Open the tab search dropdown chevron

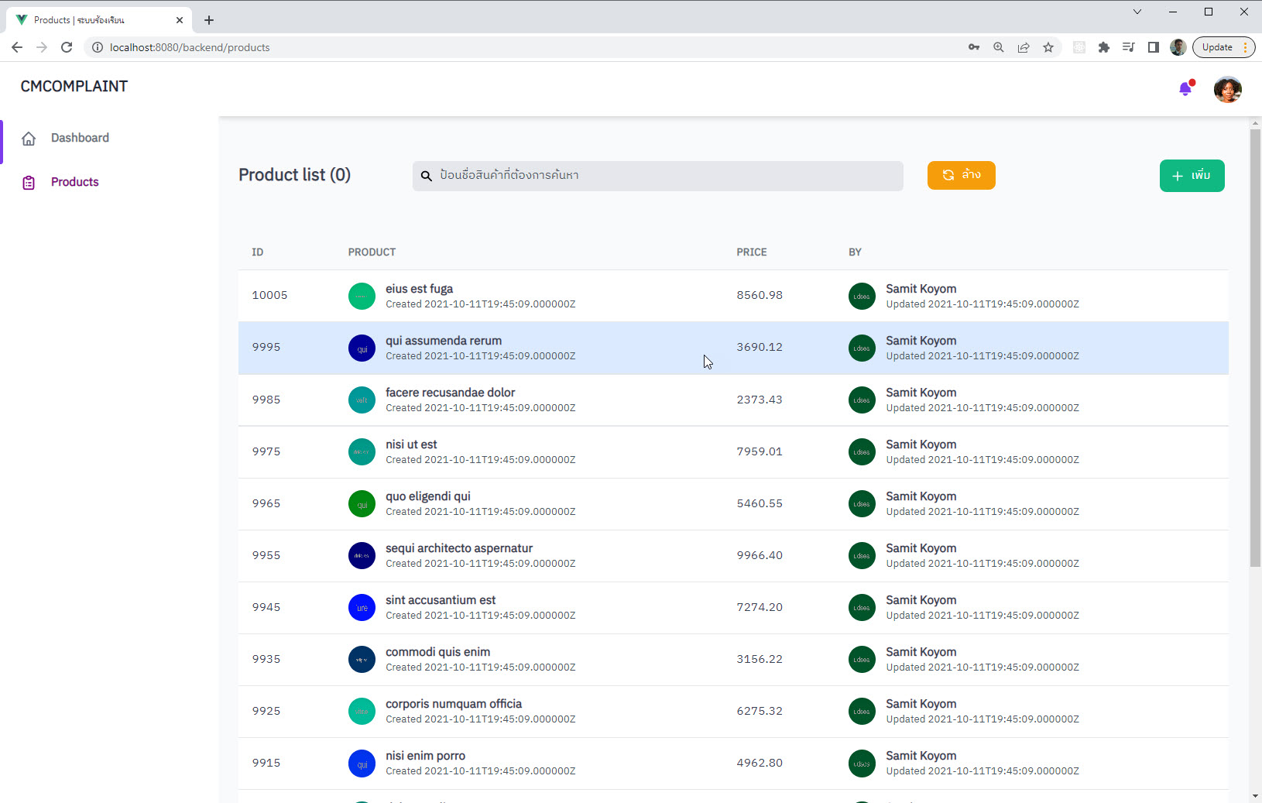(1137, 12)
